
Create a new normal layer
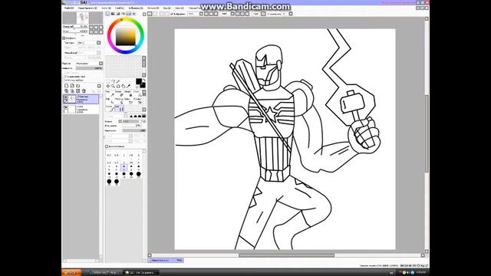[x=67, y=86]
